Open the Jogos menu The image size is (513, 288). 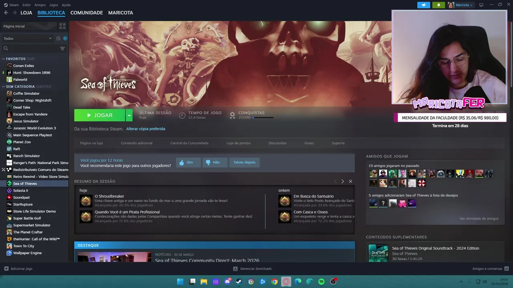tap(54, 5)
